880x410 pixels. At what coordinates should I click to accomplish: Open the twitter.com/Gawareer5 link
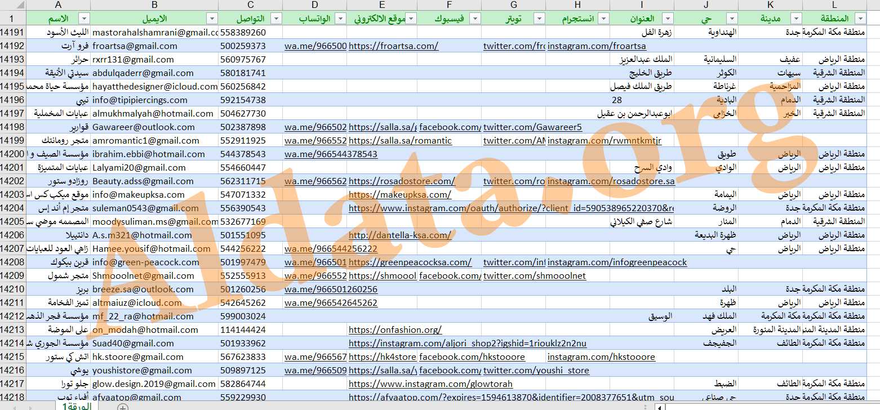tap(532, 127)
